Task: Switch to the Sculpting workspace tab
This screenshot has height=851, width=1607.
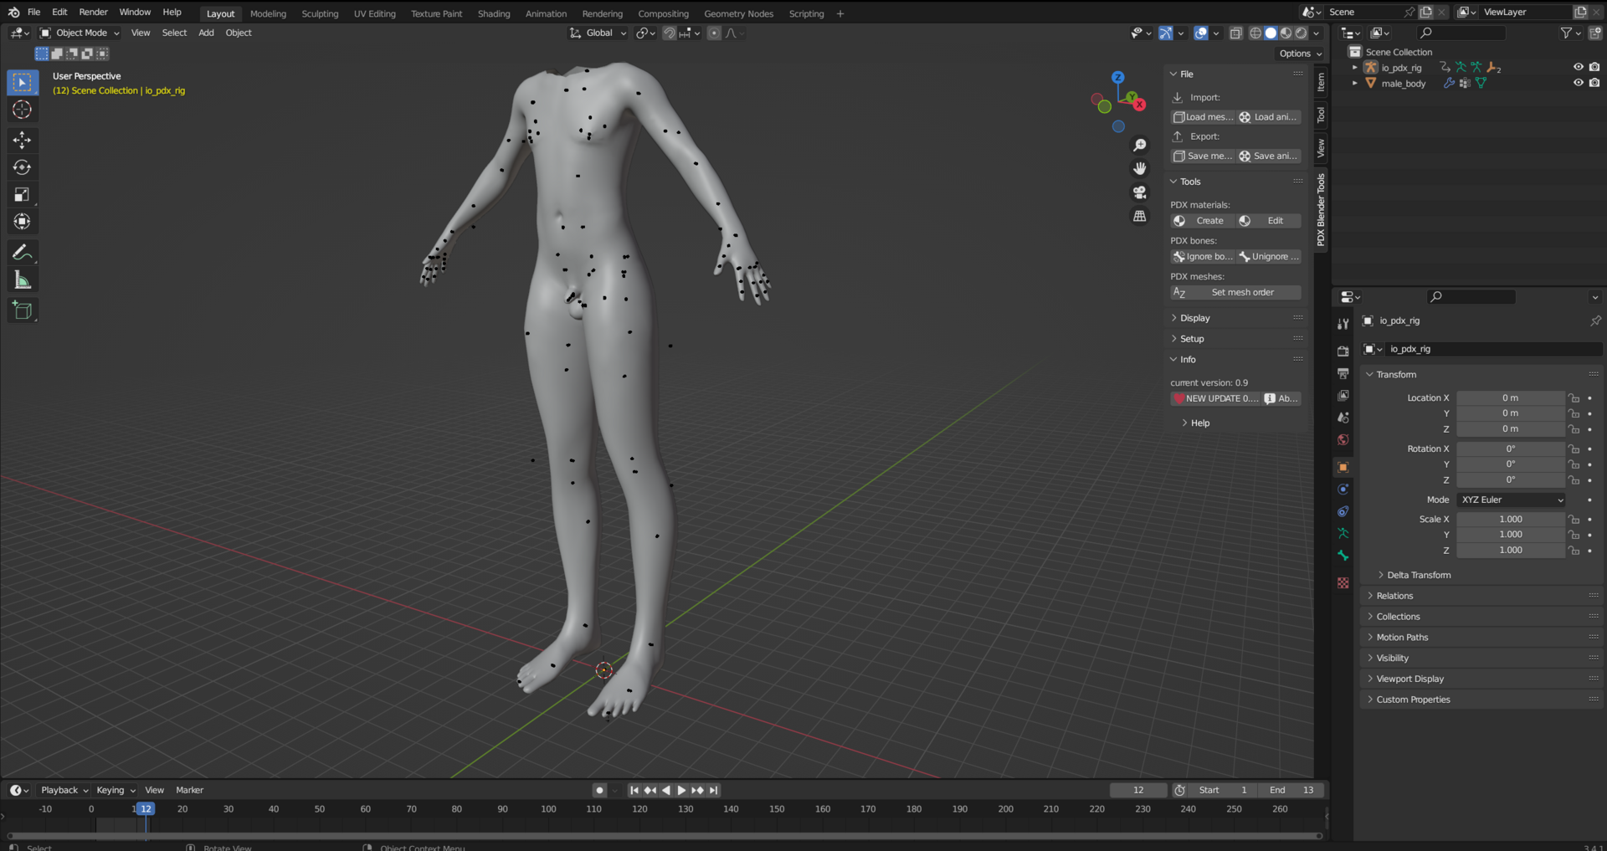Action: point(320,13)
